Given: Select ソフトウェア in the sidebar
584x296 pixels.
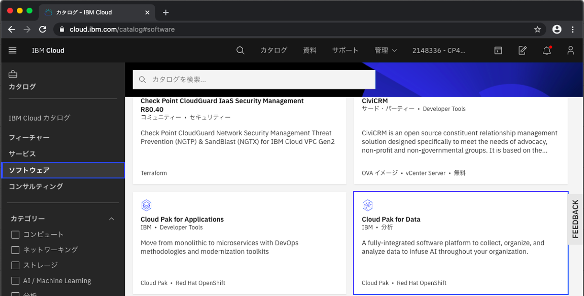Looking at the screenshot, I should click(63, 170).
